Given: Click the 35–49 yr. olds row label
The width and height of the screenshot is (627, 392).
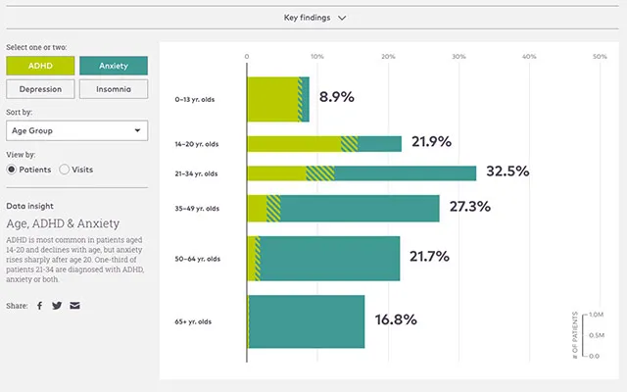Looking at the screenshot, I should coord(197,209).
